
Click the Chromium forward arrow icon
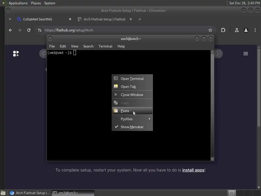(x=19, y=30)
